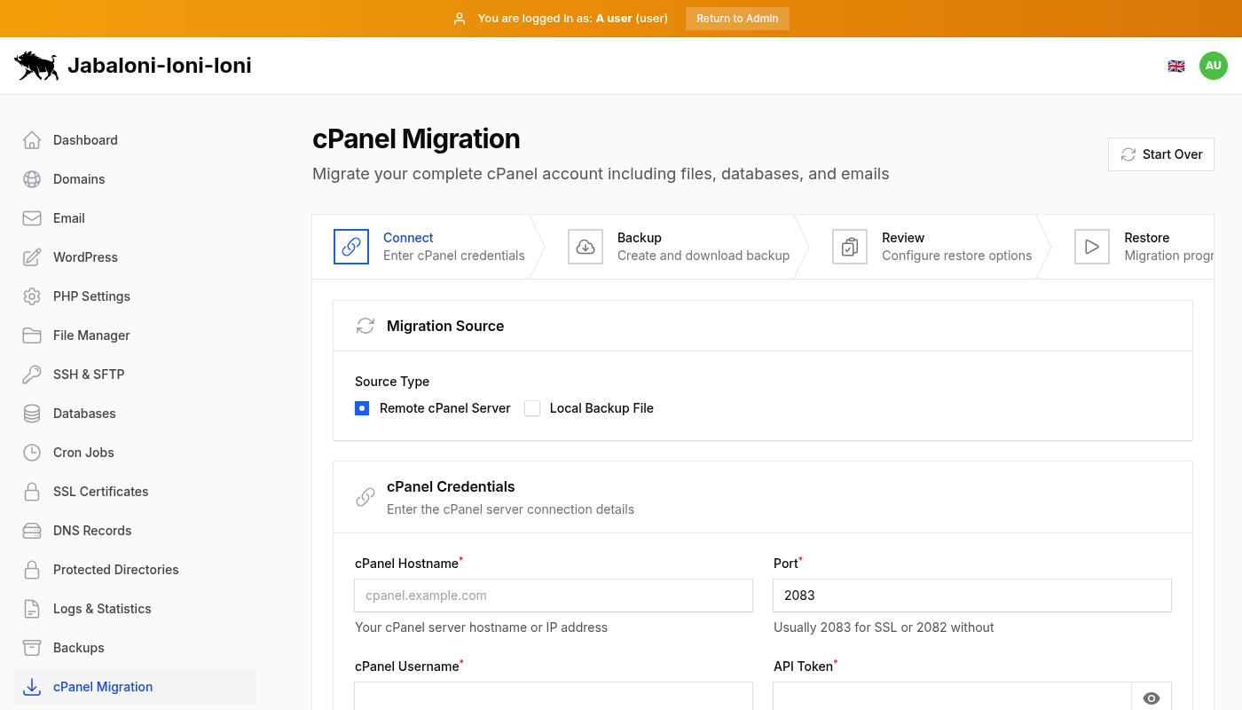Open Databases via the stacked disks icon
1242x710 pixels.
tap(32, 413)
